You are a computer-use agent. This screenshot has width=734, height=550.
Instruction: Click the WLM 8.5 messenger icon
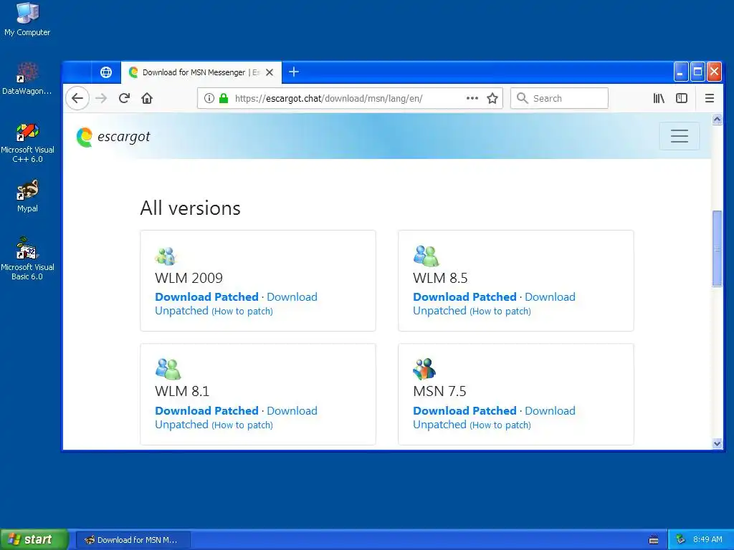point(426,256)
